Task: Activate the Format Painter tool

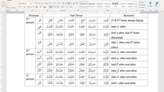Action: pyautogui.click(x=11, y=8)
